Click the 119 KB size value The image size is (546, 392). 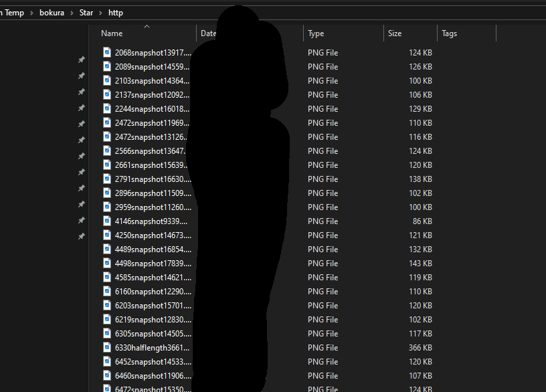pyautogui.click(x=420, y=278)
